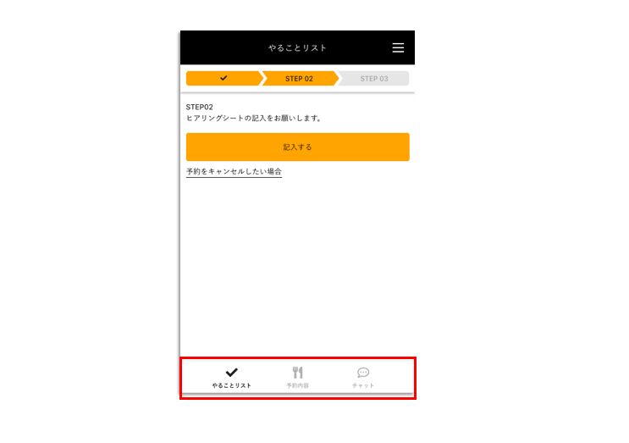This screenshot has width=629, height=443.
Task: Click the STEP02 heading text
Action: tap(200, 107)
